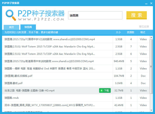Screen dimensions: 155x114
Task: Select the Wolf Totem row with 7 resources
Action: click(76, 46)
